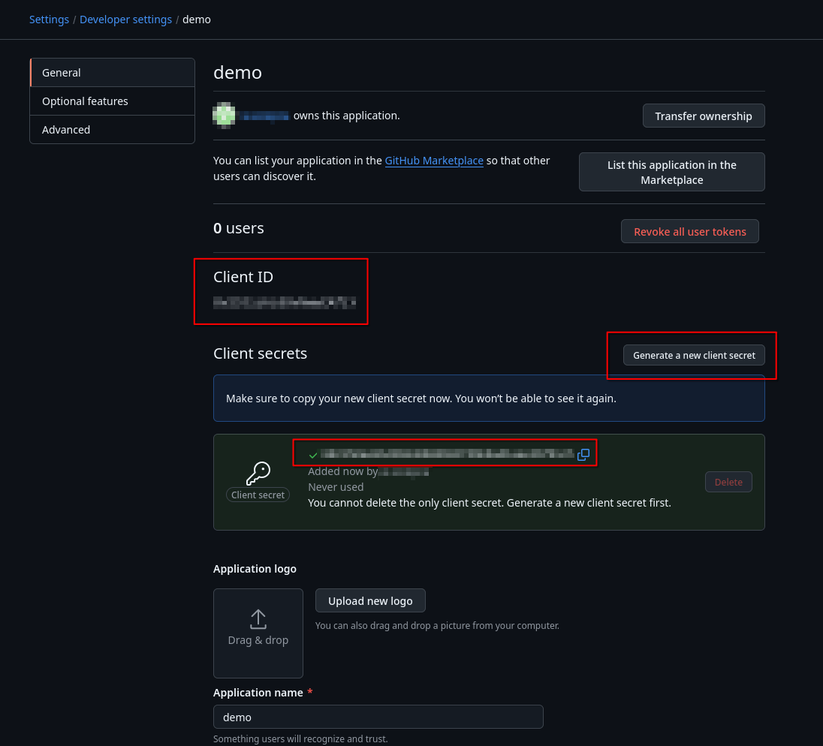Go to Settings in the breadcrumb
823x746 pixels.
(x=50, y=20)
